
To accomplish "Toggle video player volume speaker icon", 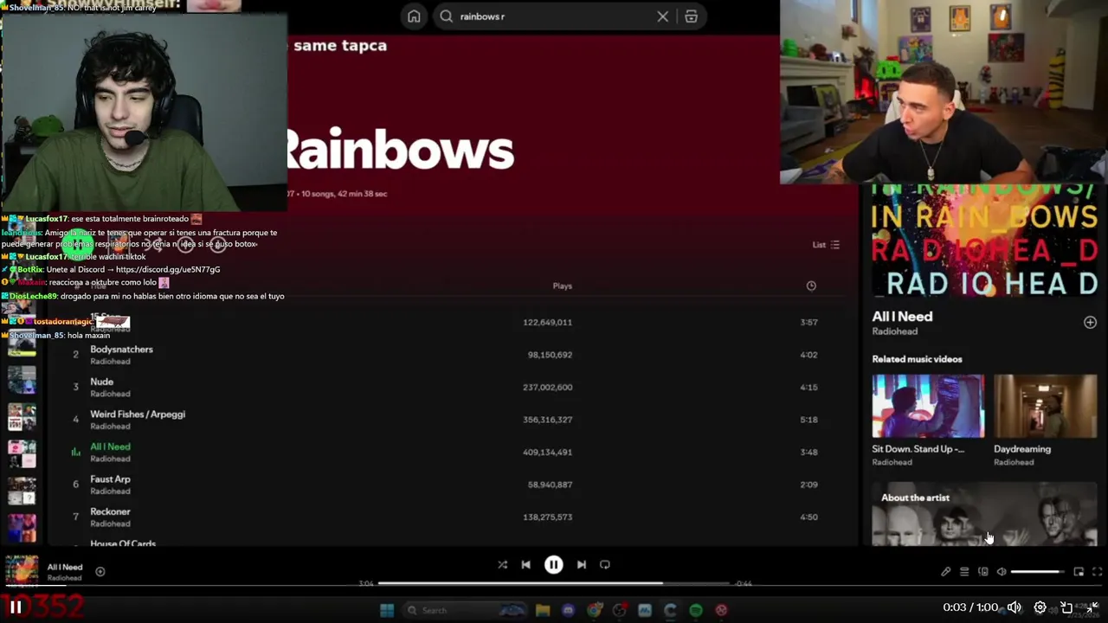I will point(1015,607).
